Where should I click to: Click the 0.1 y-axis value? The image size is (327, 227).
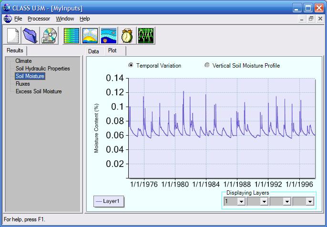(x=118, y=107)
